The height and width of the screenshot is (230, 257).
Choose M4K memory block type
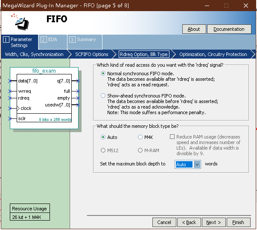pos(140,137)
